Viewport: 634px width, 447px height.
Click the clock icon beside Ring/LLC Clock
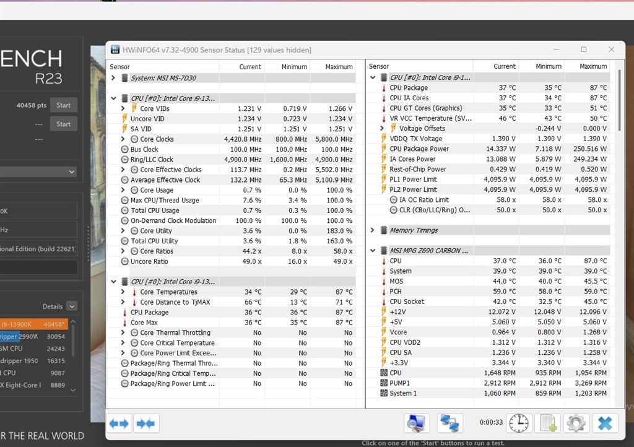[x=124, y=159]
